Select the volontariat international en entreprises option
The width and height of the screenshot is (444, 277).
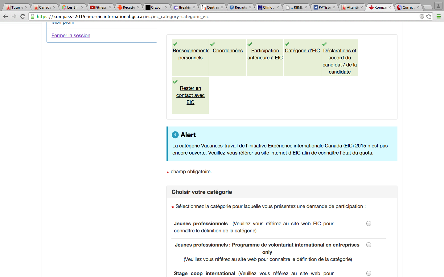368,245
